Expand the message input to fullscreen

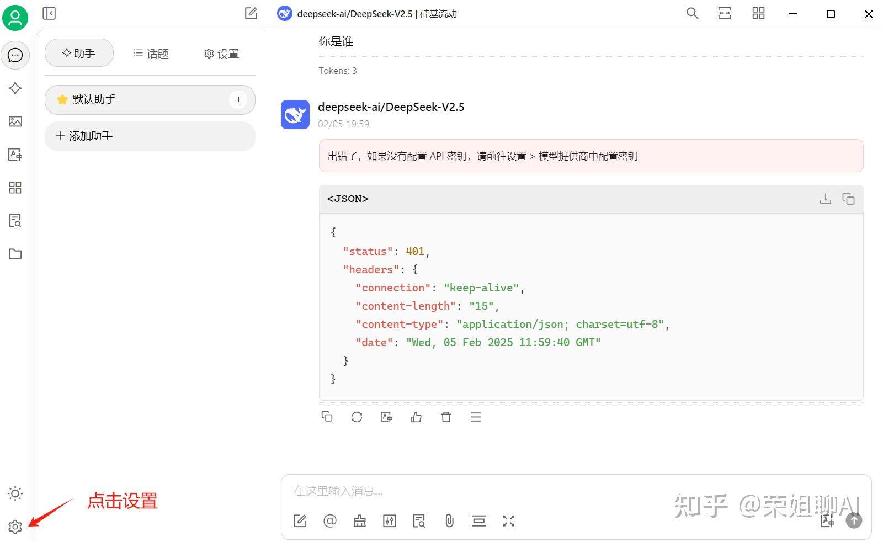pos(508,520)
